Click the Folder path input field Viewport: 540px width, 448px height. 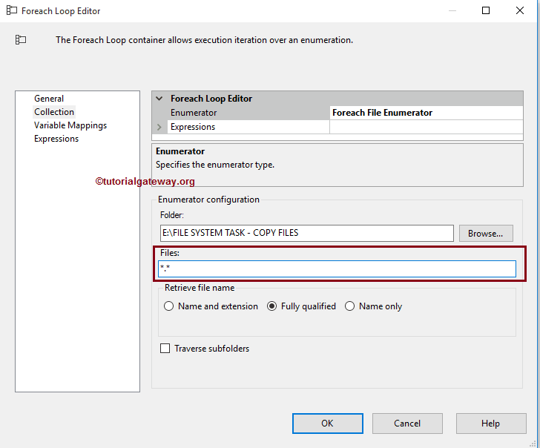pyautogui.click(x=307, y=233)
